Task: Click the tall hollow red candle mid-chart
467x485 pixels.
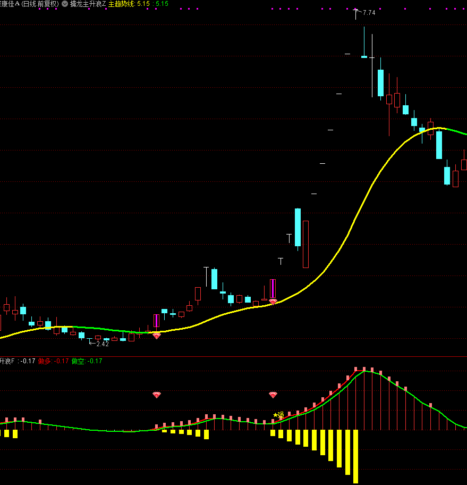Action: [x=305, y=244]
